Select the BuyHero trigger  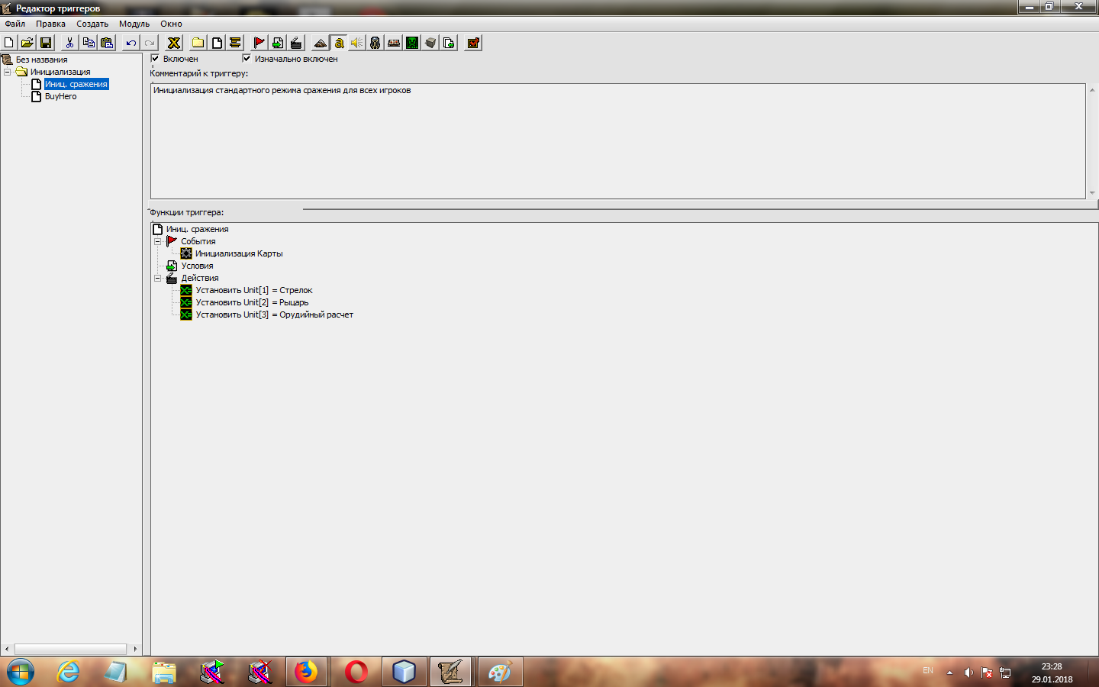coord(60,96)
